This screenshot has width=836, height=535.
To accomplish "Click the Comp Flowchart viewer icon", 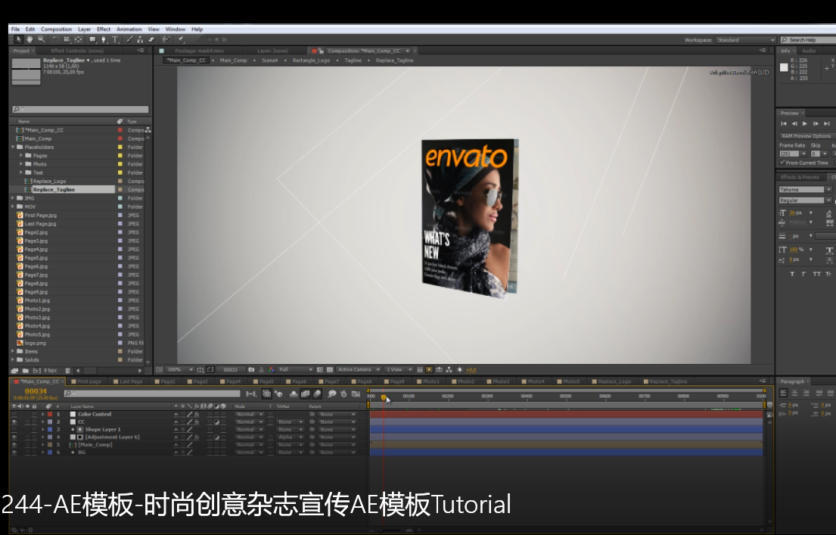I will coord(449,369).
